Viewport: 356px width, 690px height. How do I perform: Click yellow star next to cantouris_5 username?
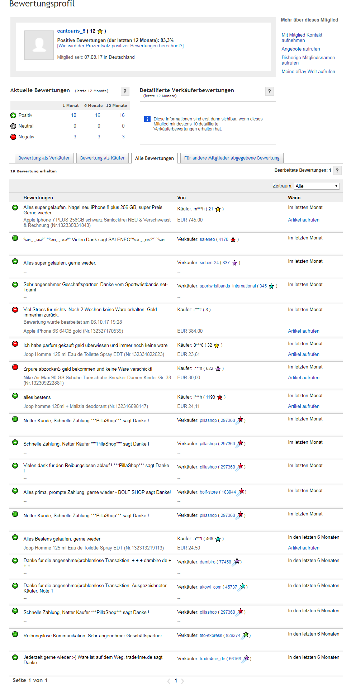coord(100,32)
